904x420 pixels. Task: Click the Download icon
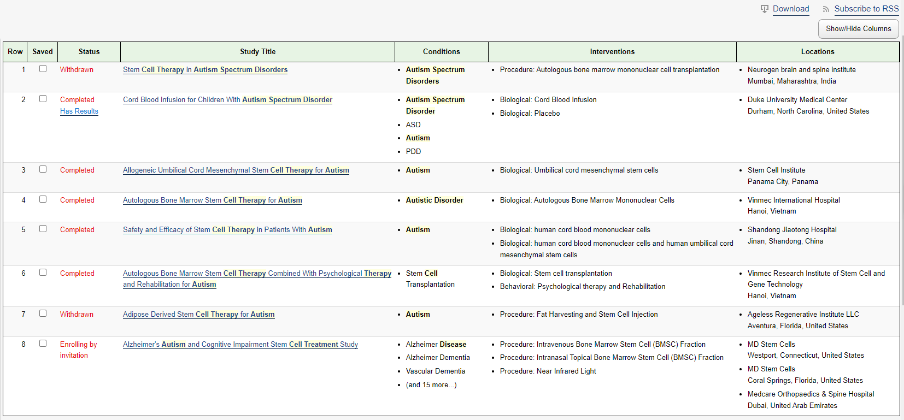click(765, 9)
